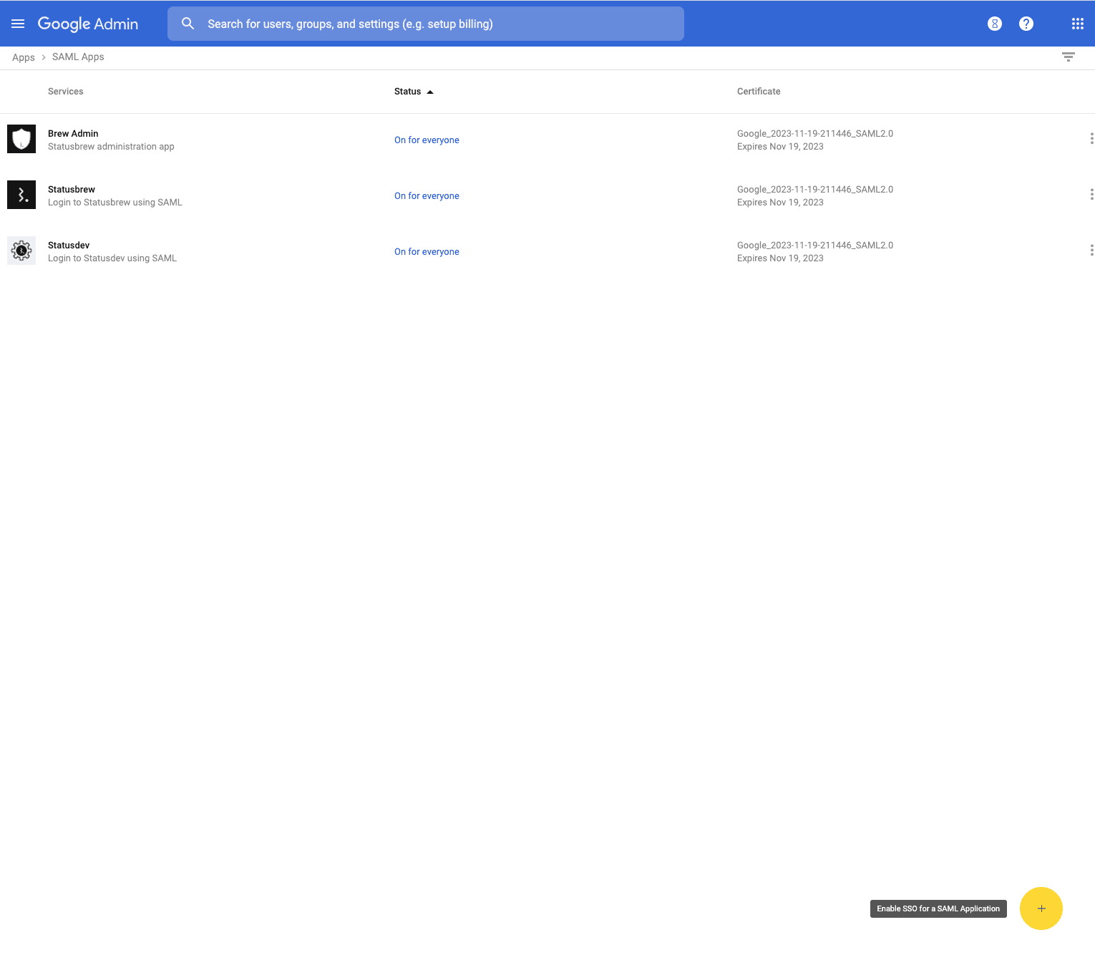
Task: Click the Statusbrew app icon
Action: point(21,195)
